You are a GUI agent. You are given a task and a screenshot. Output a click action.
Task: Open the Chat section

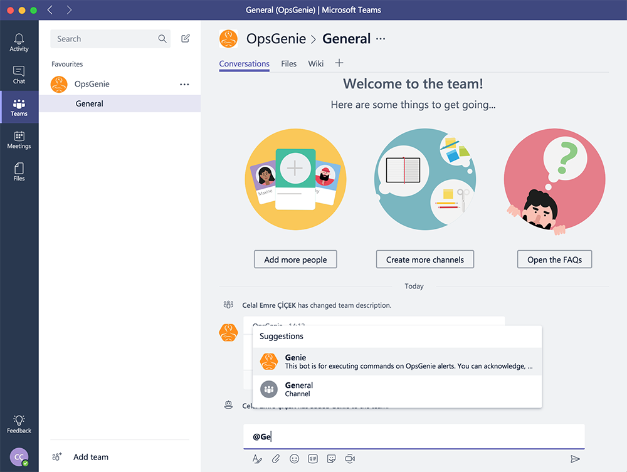click(x=19, y=75)
